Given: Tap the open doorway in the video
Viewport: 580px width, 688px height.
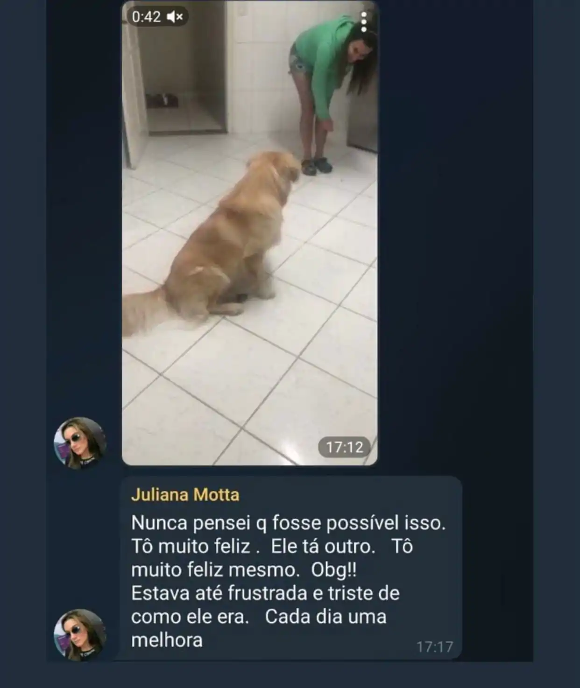Looking at the screenshot, I should pyautogui.click(x=187, y=70).
